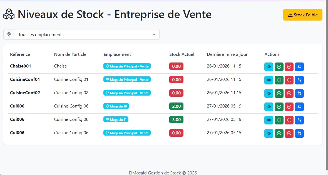
Task: Click the minus icon on last Cui006 row
Action: pyautogui.click(x=289, y=133)
